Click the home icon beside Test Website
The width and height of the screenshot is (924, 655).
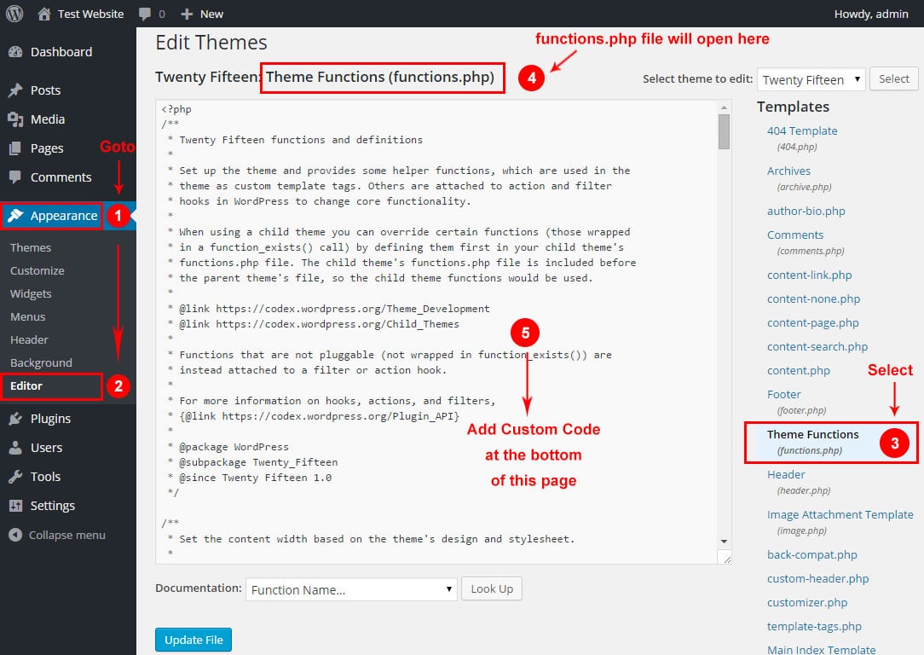44,14
